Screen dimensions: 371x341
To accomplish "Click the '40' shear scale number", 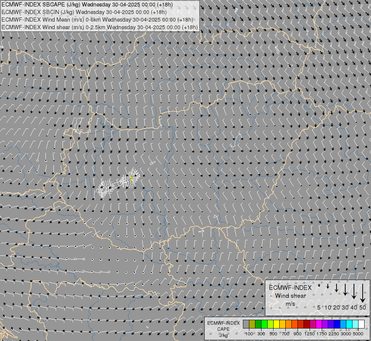I will (x=354, y=307).
